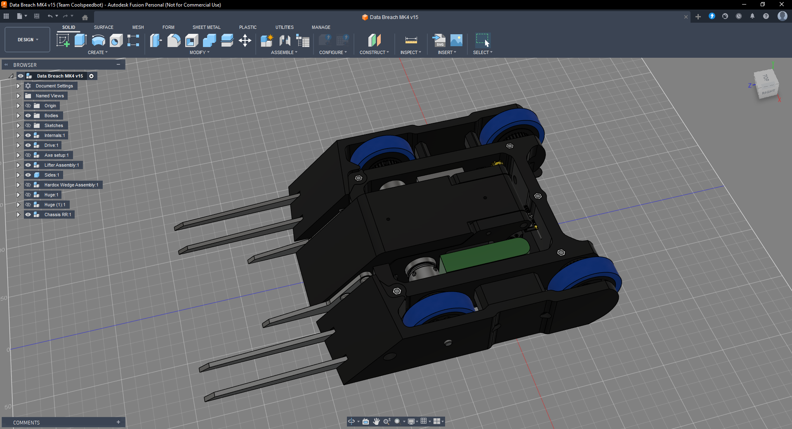Choose the Fillet tool in Modify
The height and width of the screenshot is (429, 792).
[x=174, y=40]
